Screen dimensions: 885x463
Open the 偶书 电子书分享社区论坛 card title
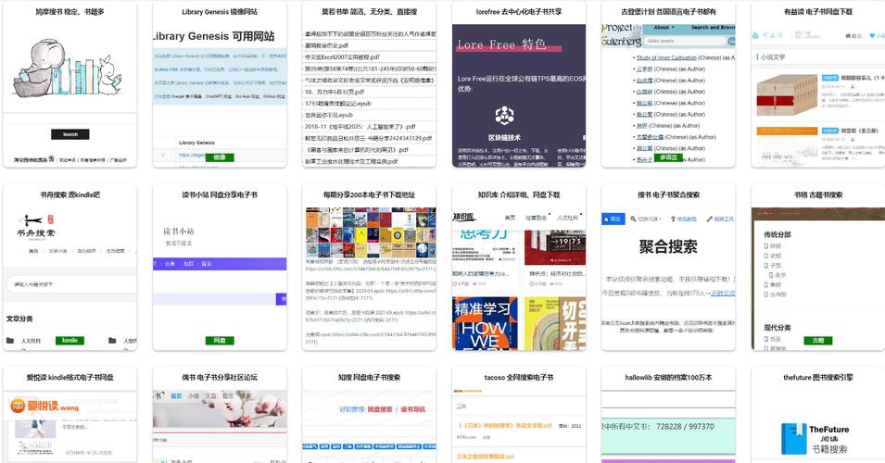[220, 377]
